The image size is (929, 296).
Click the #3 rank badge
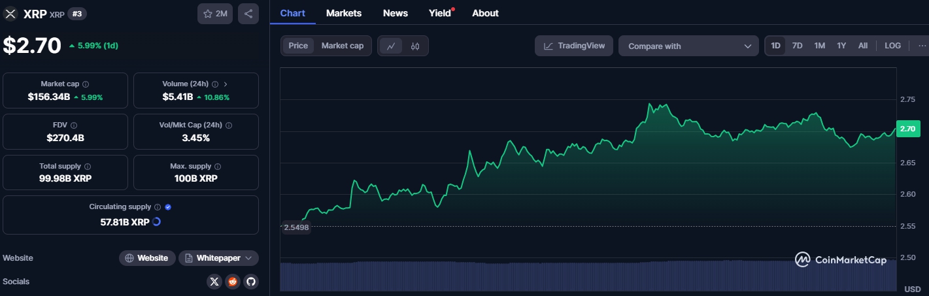tap(77, 14)
